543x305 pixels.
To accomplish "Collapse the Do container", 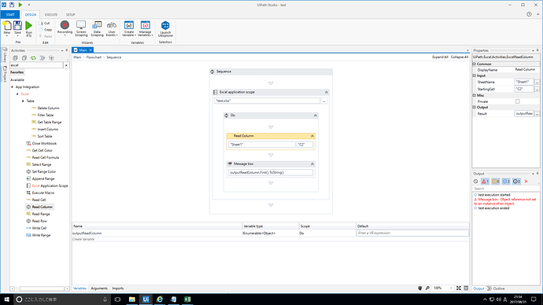I will 315,116.
